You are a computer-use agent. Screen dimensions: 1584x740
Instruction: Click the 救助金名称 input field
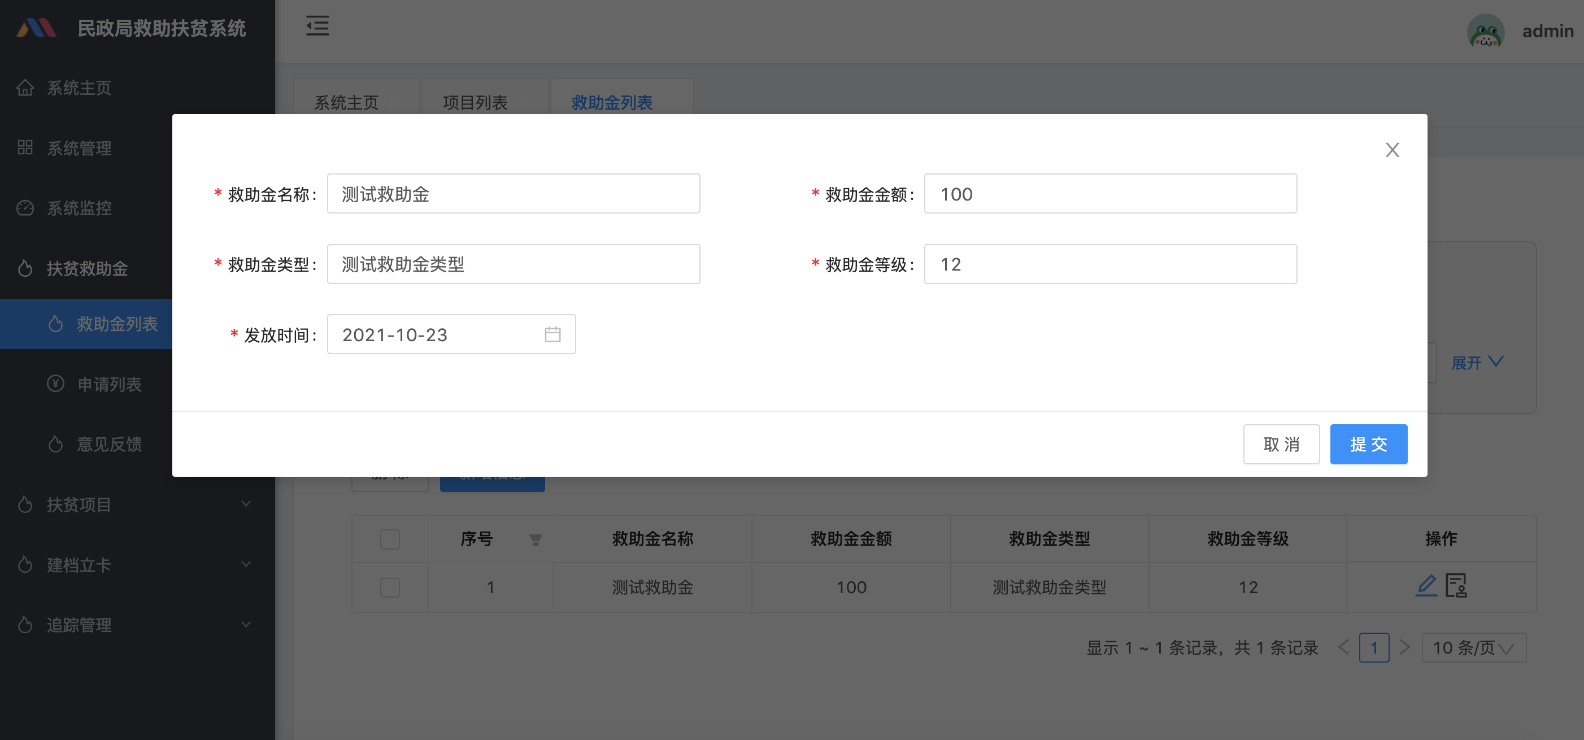coord(514,194)
